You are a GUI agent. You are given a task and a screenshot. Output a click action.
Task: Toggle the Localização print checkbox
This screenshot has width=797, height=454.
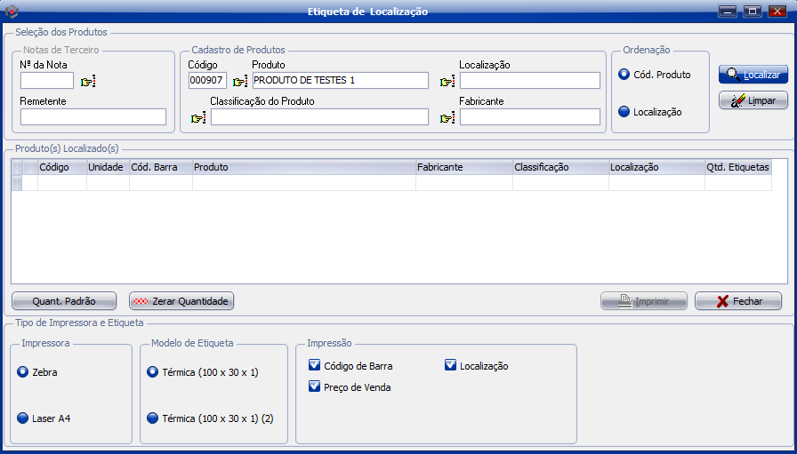tap(450, 365)
